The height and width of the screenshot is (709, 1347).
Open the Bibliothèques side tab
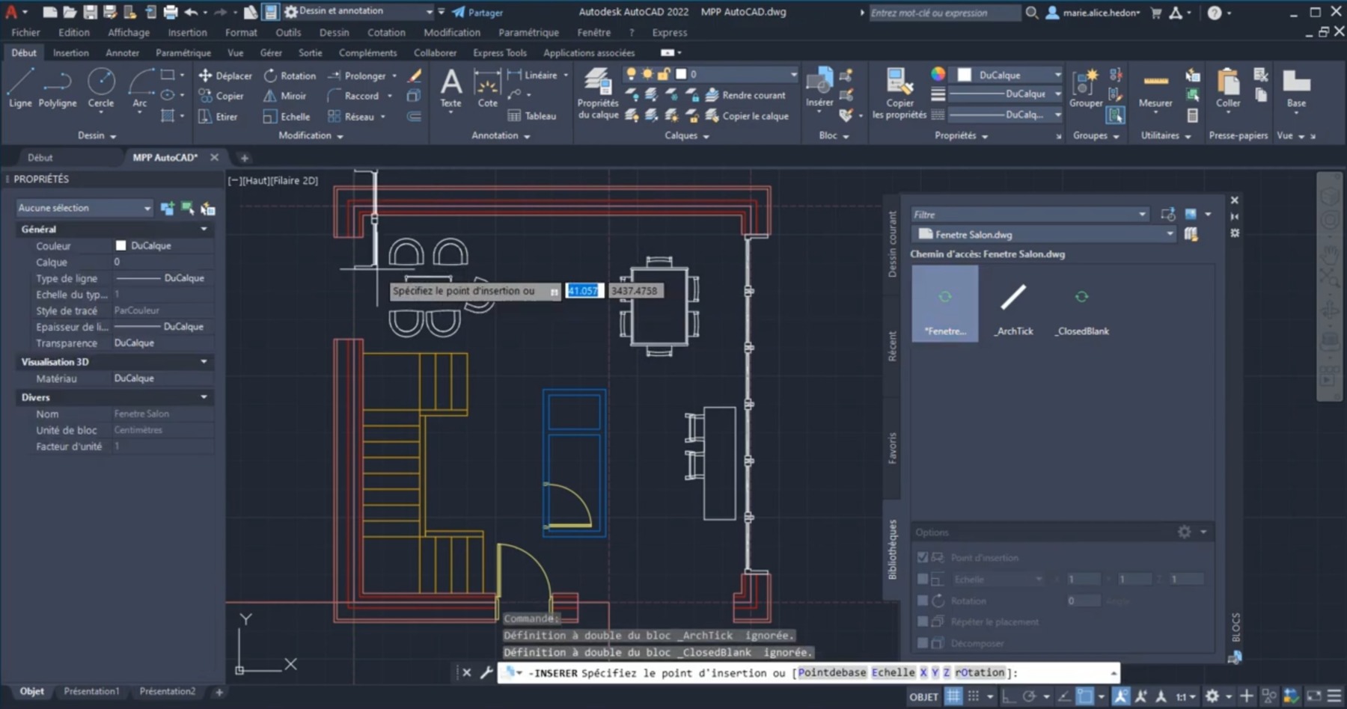coord(892,550)
